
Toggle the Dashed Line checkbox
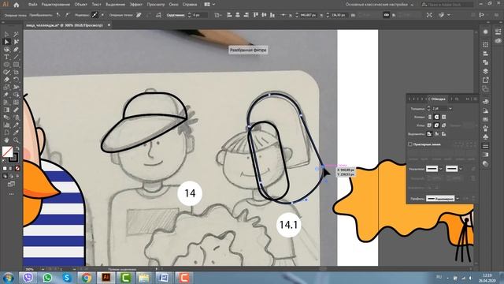[x=410, y=144]
